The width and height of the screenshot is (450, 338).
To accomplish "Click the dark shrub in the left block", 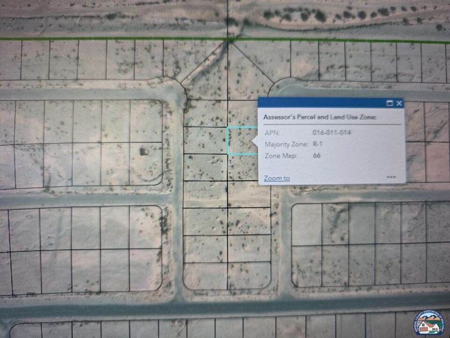I will 142,151.
